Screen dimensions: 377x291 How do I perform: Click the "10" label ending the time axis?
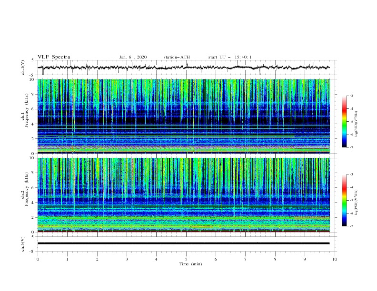tap(335, 259)
